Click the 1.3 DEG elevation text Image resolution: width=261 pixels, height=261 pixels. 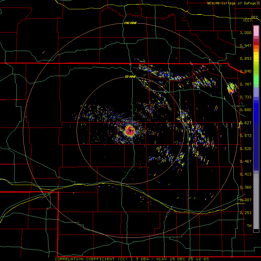tap(140, 259)
